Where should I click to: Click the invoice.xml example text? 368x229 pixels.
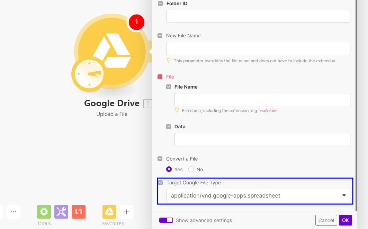point(268,111)
